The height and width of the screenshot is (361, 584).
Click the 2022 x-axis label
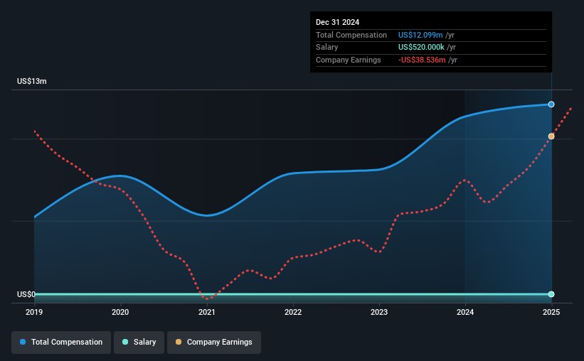point(292,312)
